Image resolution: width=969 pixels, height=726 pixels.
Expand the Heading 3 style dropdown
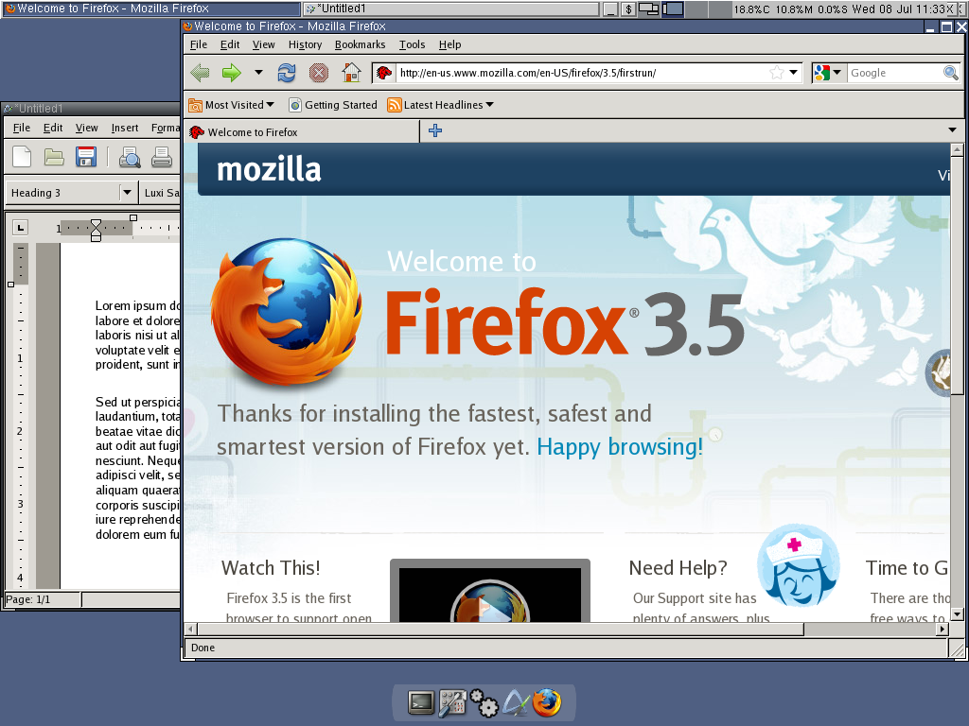(127, 193)
